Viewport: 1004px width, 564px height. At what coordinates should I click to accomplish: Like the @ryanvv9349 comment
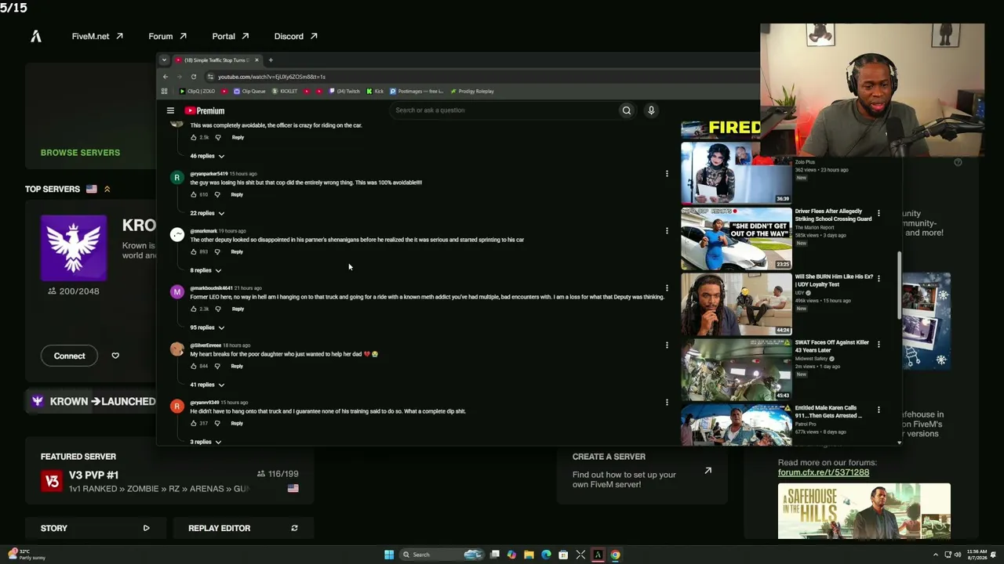pos(194,423)
